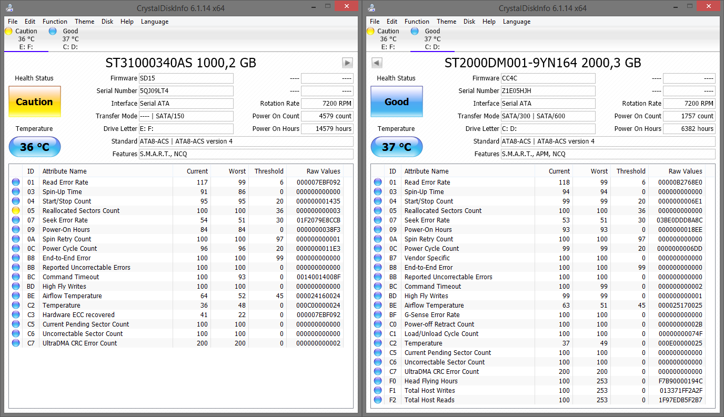Click G-Sense Error Rate attribute name
This screenshot has height=417, width=724.
point(432,314)
